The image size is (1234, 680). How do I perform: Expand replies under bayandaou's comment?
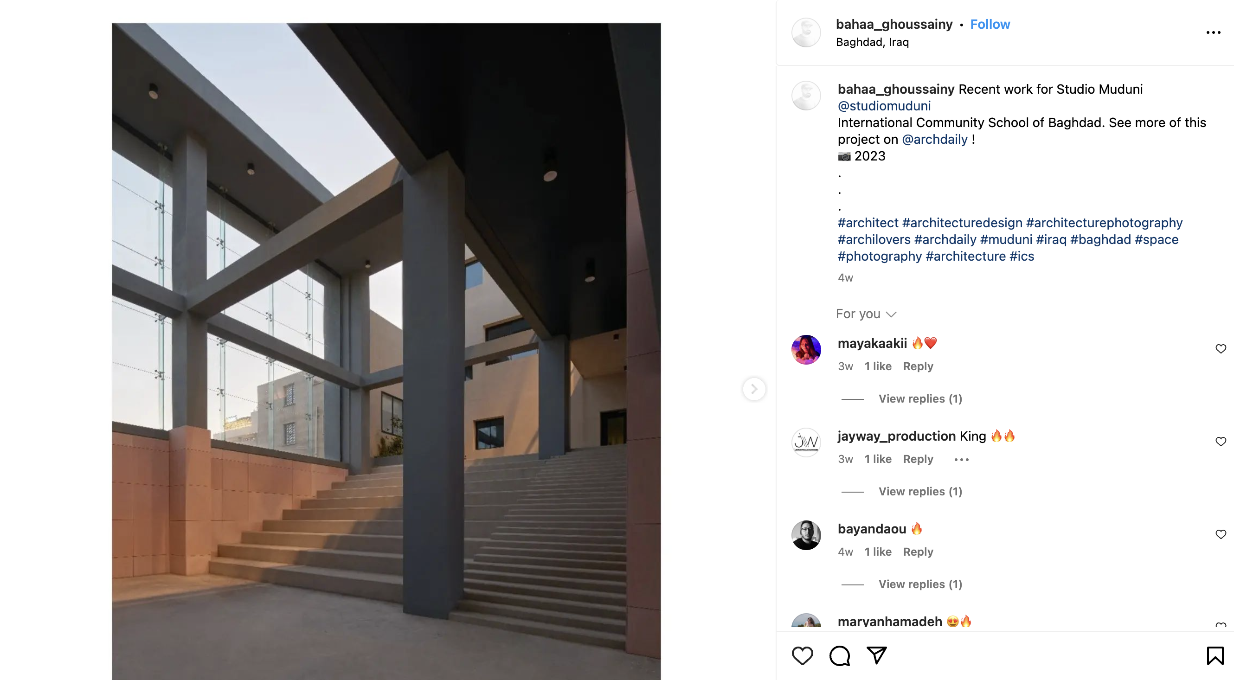click(920, 584)
